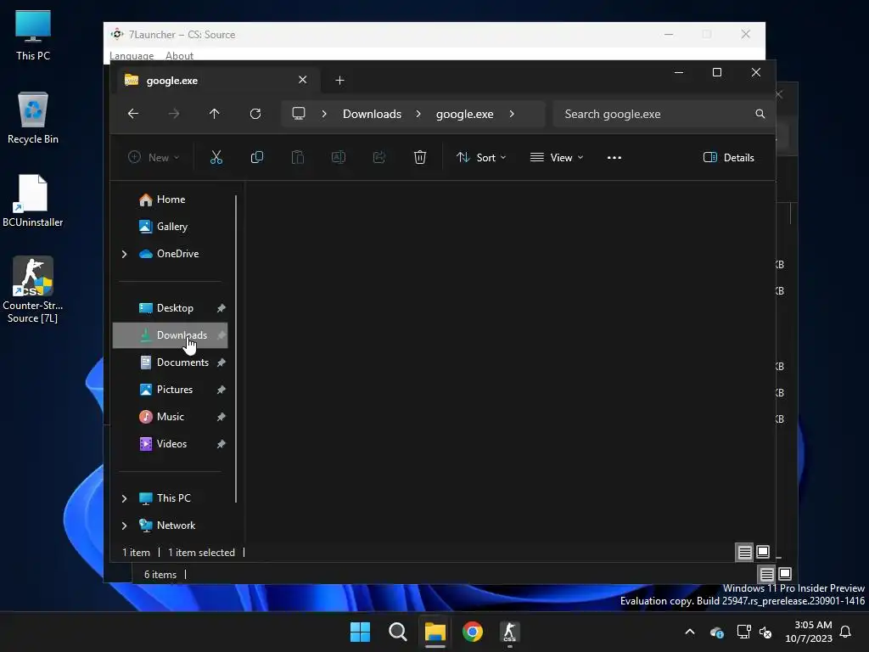Click the PC icon in address bar
This screenshot has height=652, width=869.
[x=299, y=114]
